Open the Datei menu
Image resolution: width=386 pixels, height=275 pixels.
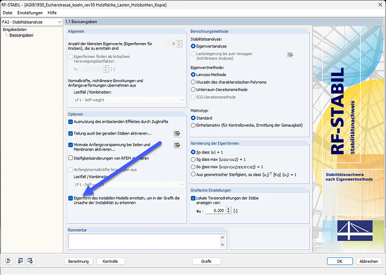tap(8, 13)
